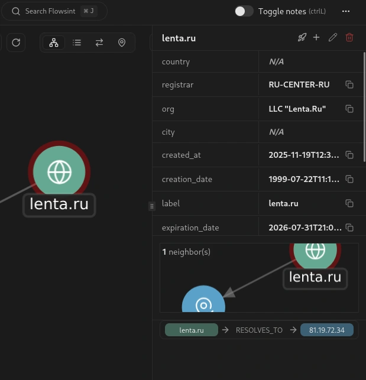
Task: Select the lenta.ru node on main graph
Action: 59,172
